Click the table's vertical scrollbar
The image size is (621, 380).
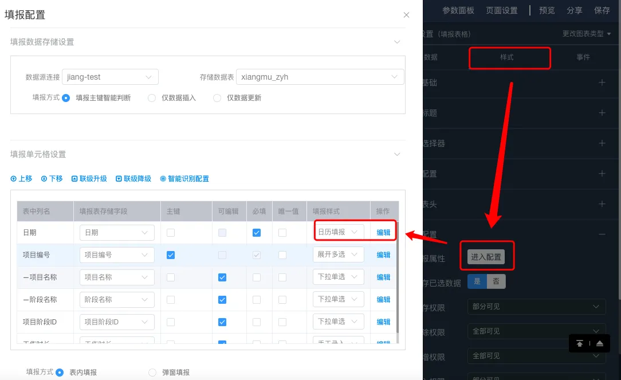[397, 277]
